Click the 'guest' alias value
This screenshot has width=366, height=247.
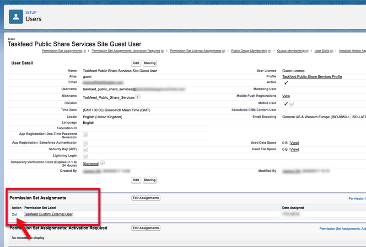[87, 77]
